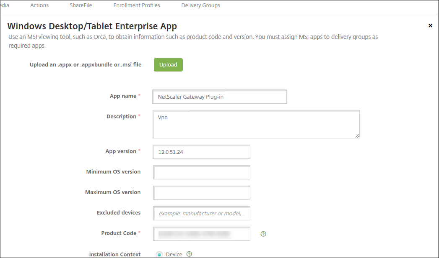Click the Description box resize handle
This screenshot has height=258, width=439.
click(x=357, y=135)
